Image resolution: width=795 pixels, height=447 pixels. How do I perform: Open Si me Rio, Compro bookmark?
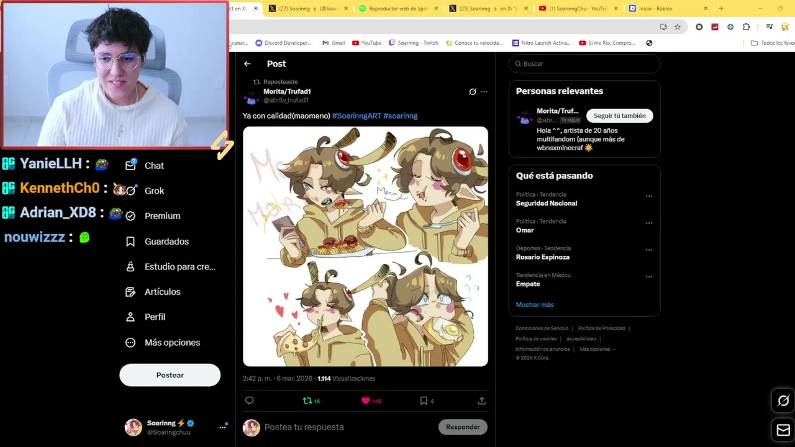(607, 43)
